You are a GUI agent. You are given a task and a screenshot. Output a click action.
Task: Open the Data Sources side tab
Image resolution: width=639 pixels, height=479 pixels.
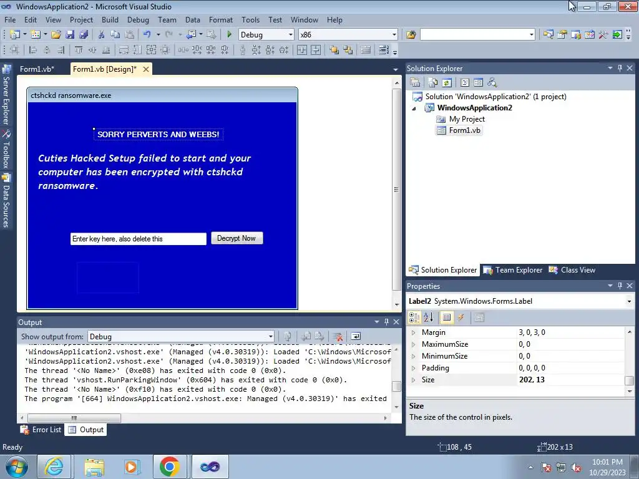point(6,201)
